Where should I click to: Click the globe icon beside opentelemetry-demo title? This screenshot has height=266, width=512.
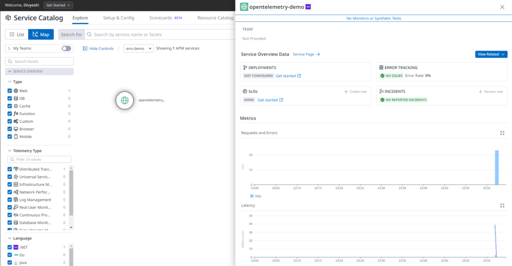click(244, 7)
